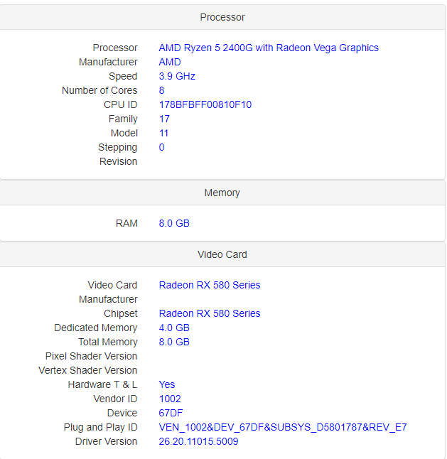Click the processor Manufacturer value 'AMD'
The image size is (447, 459).
coord(170,62)
